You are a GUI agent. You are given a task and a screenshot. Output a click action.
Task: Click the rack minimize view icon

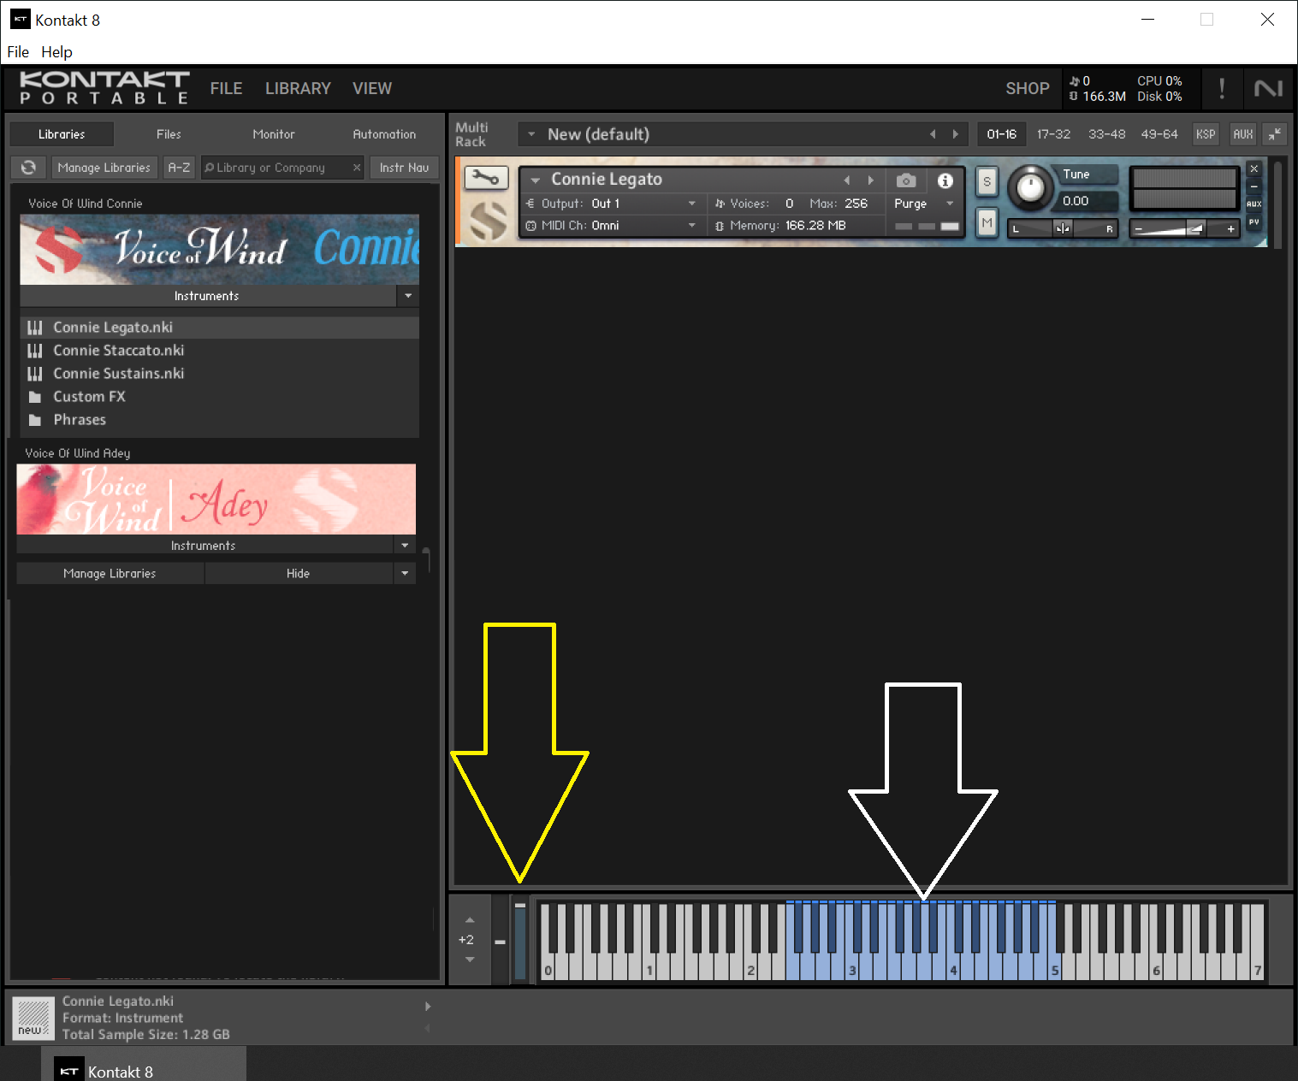pos(1274,134)
